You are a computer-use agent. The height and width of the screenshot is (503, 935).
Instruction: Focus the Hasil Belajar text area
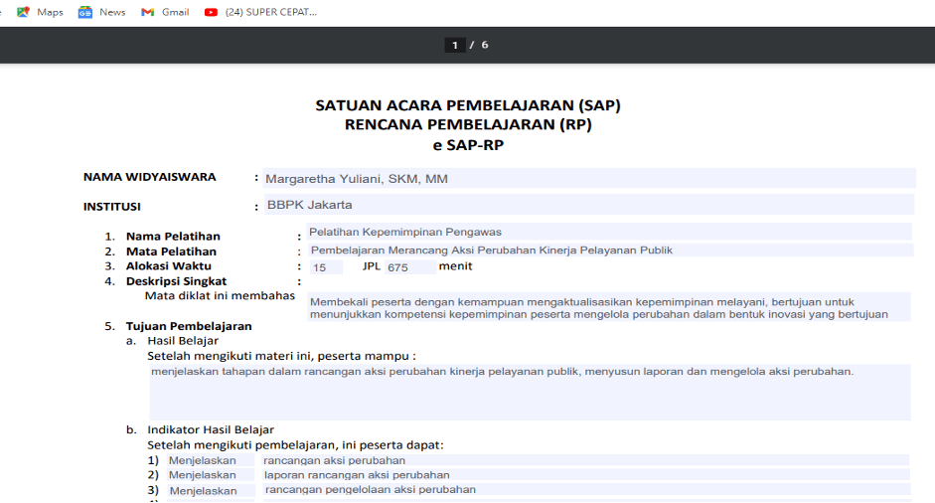[530, 392]
